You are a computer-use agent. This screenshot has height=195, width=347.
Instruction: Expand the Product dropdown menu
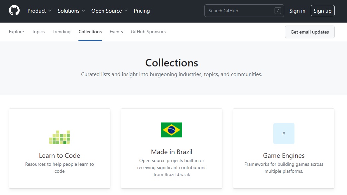(x=40, y=11)
